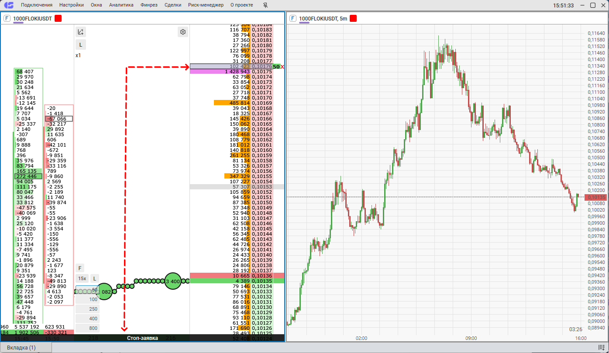The image size is (609, 353).
Task: Click the F badge beside order book 1000FLOKIUSDT
Action: coord(7,18)
